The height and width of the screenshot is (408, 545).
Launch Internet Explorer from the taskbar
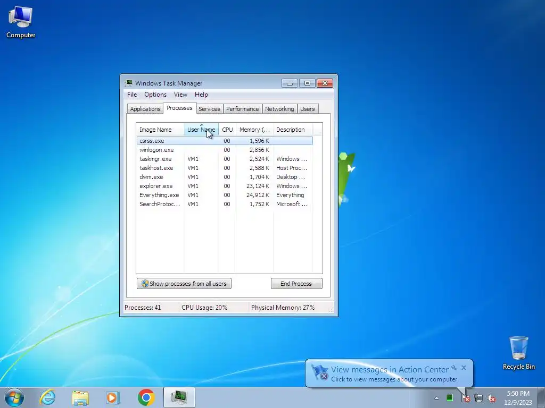click(x=47, y=397)
